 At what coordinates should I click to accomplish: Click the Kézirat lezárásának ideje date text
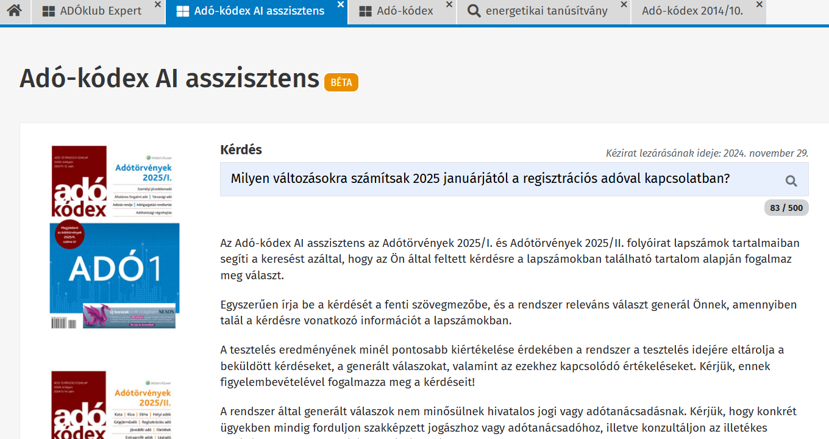pyautogui.click(x=707, y=153)
